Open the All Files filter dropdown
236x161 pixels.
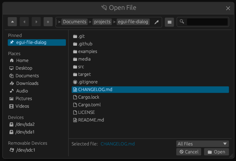click(202, 144)
